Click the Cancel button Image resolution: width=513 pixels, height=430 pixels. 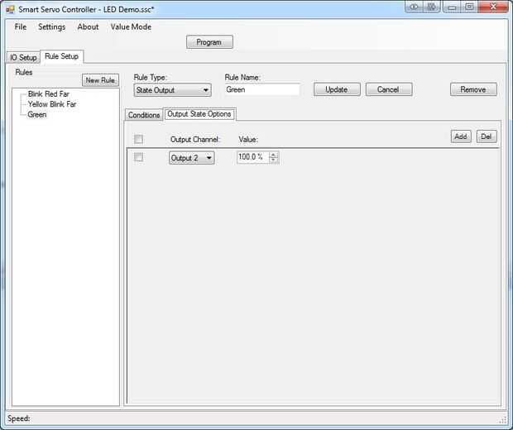tap(388, 89)
